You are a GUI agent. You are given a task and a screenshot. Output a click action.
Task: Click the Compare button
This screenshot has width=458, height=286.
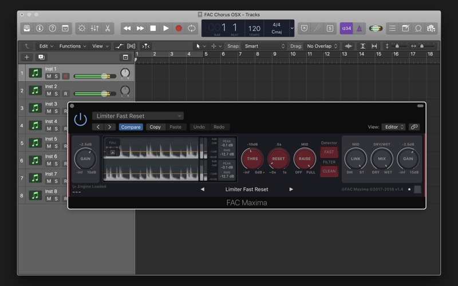coord(131,127)
